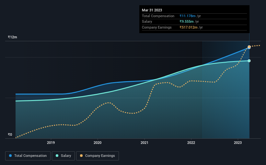Click the 2020 x-axis label
Image resolution: width=266 pixels, height=165 pixels.
[98, 143]
